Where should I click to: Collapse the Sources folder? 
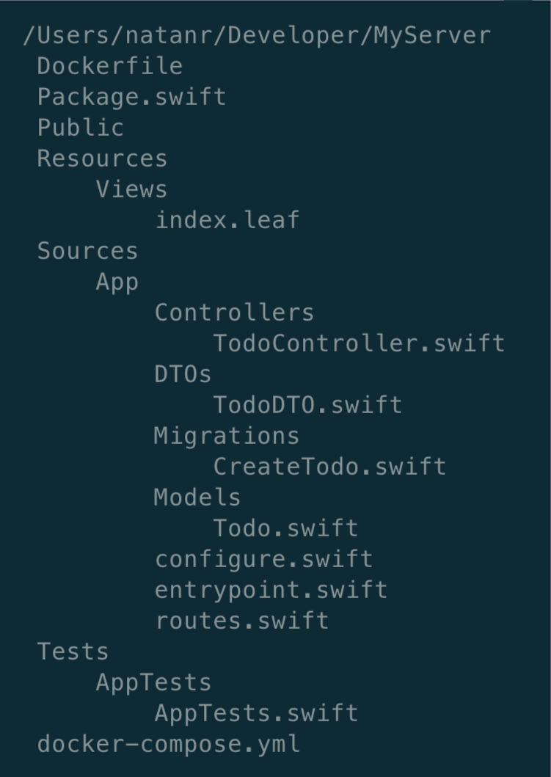pyautogui.click(x=87, y=251)
